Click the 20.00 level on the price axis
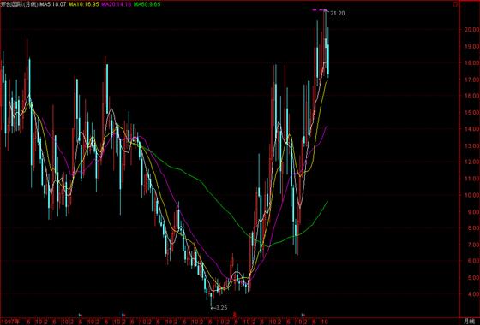 [471, 30]
